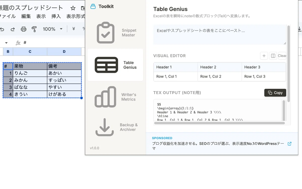Screen dimensions: 302x189
Task: Click the けがある cell
Action: click(x=64, y=94)
